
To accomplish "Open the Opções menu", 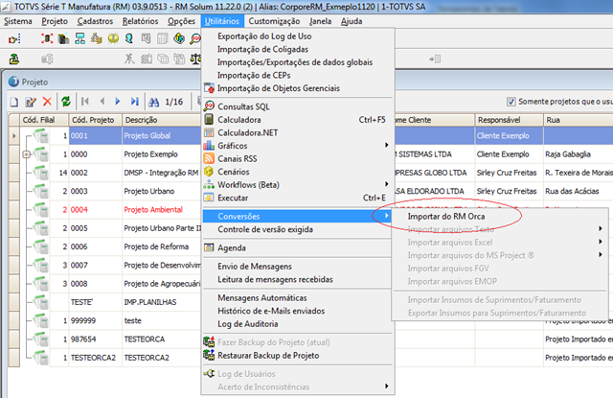I will click(181, 21).
